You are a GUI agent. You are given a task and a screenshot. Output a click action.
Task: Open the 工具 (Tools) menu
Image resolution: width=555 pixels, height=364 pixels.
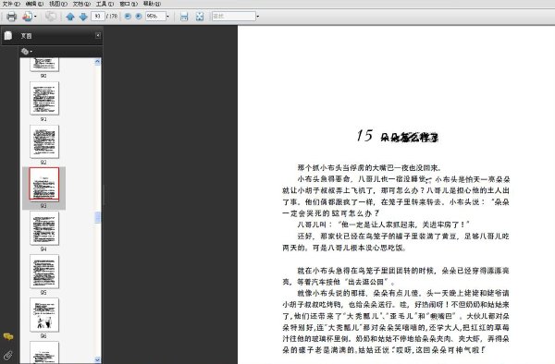tap(105, 4)
